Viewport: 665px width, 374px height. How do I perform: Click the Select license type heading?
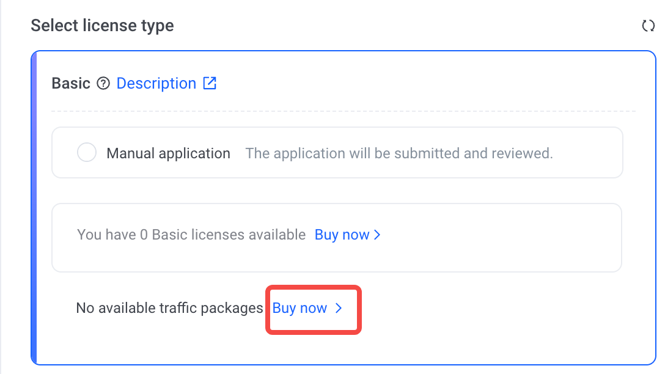pyautogui.click(x=102, y=26)
